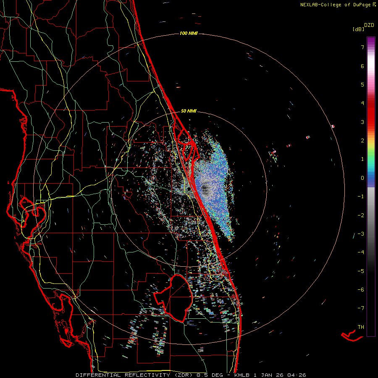This screenshot has width=378, height=378.
Task: Click the 0 value on the color scale
Action: [362, 178]
